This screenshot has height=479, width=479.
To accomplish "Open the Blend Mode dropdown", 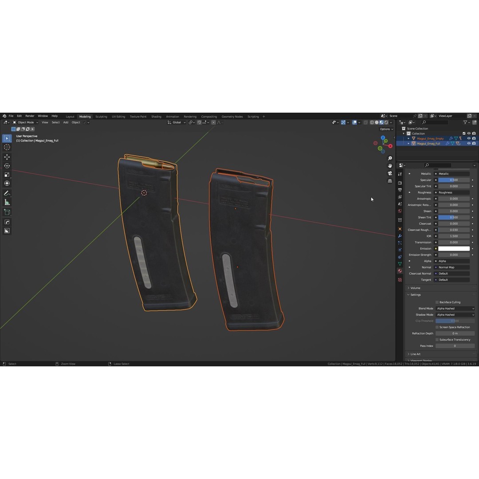I will tap(455, 309).
